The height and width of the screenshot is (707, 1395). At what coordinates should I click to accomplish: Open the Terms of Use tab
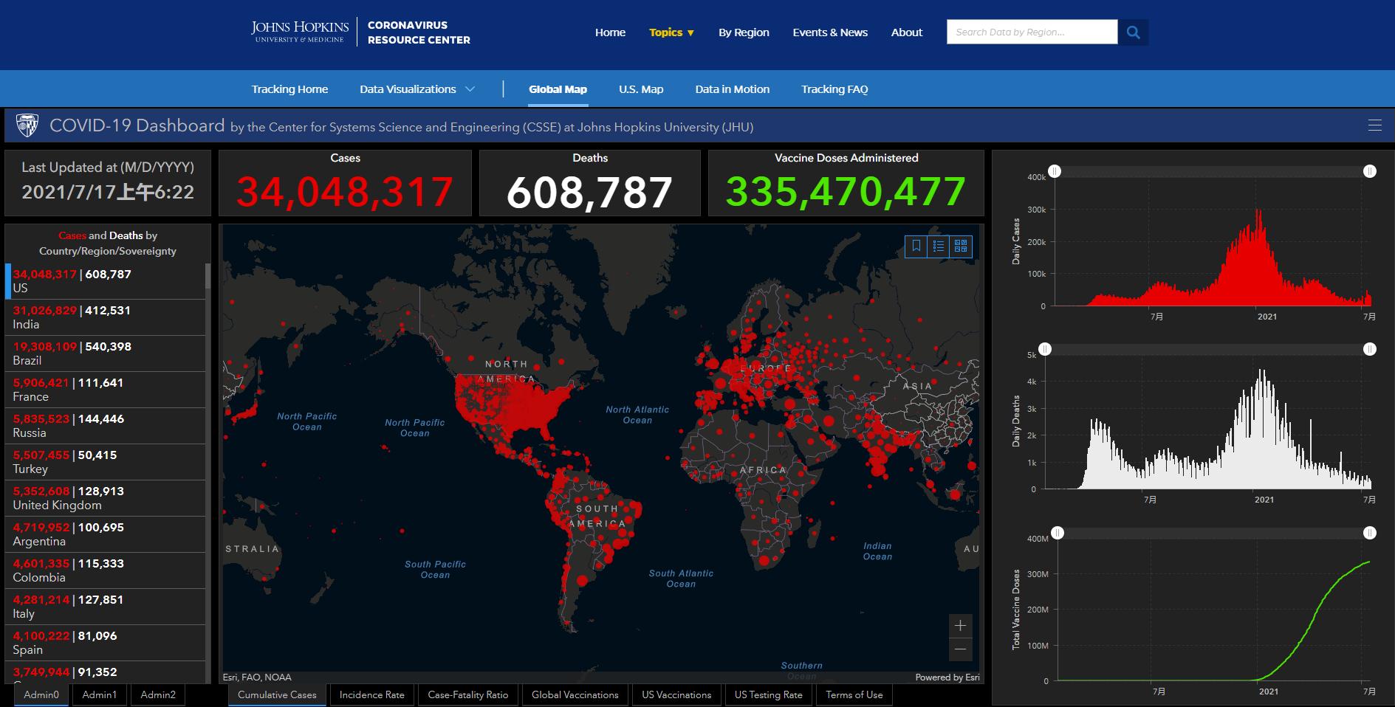[x=854, y=695]
